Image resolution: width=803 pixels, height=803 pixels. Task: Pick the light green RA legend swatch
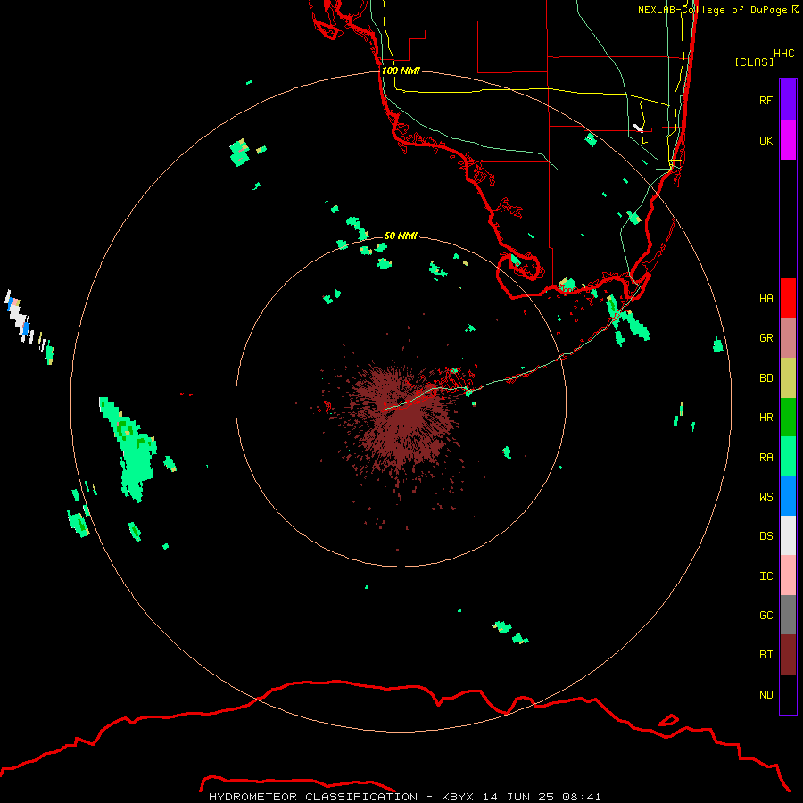tap(788, 457)
